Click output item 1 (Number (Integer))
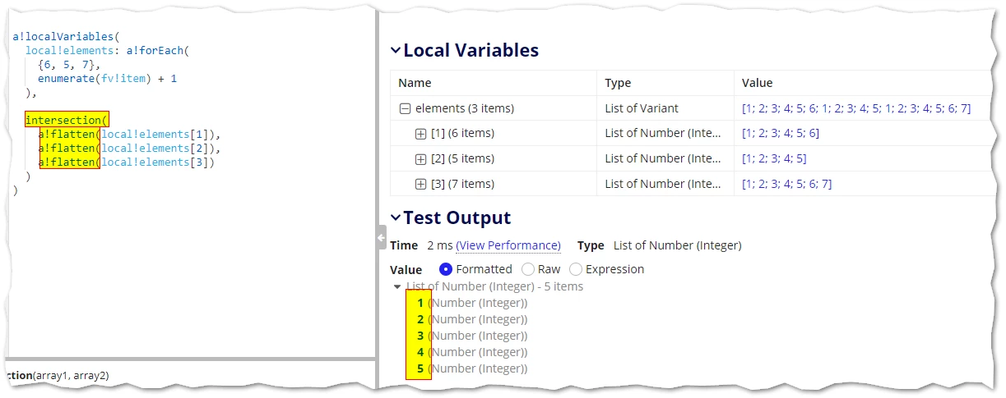Viewport: 1006px width, 398px height. point(473,304)
